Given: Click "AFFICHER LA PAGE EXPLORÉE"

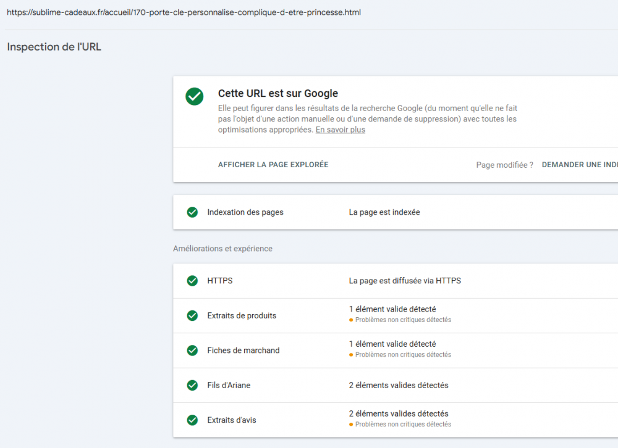Looking at the screenshot, I should [x=273, y=165].
